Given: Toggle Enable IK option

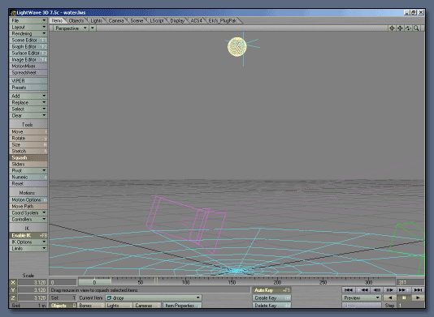Looking at the screenshot, I should click(28, 236).
